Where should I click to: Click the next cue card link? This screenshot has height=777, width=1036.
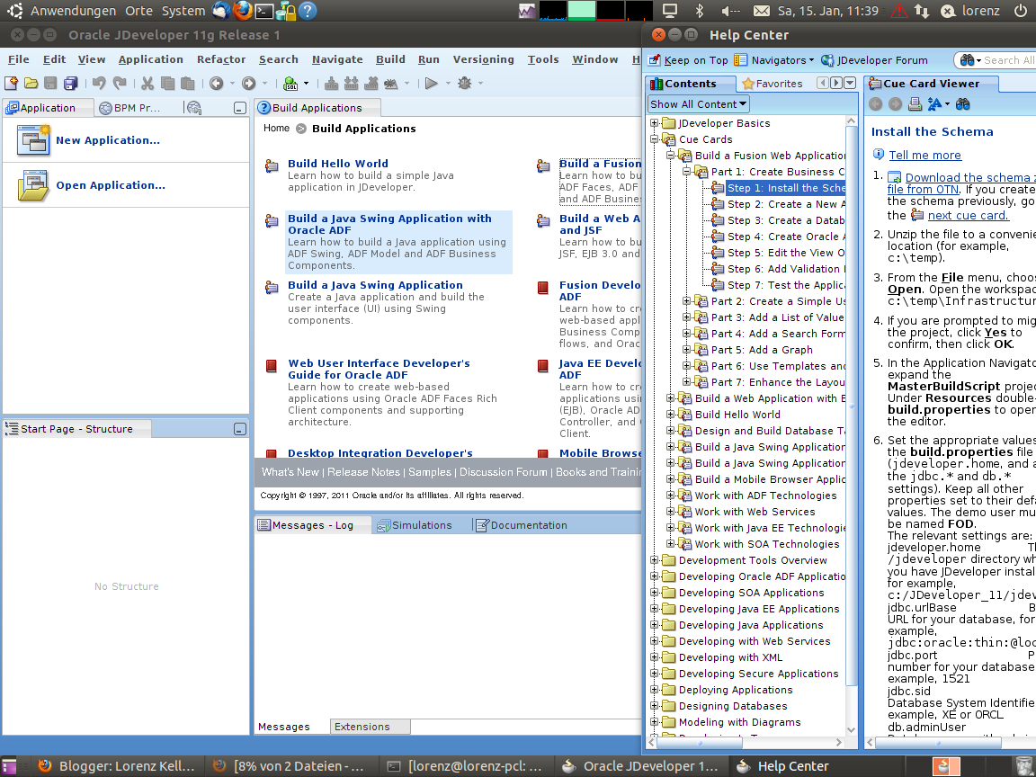968,216
